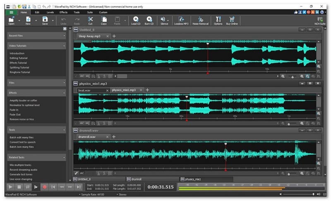Open Mix multiple tracks task
The height and width of the screenshot is (201, 331).
[20, 165]
